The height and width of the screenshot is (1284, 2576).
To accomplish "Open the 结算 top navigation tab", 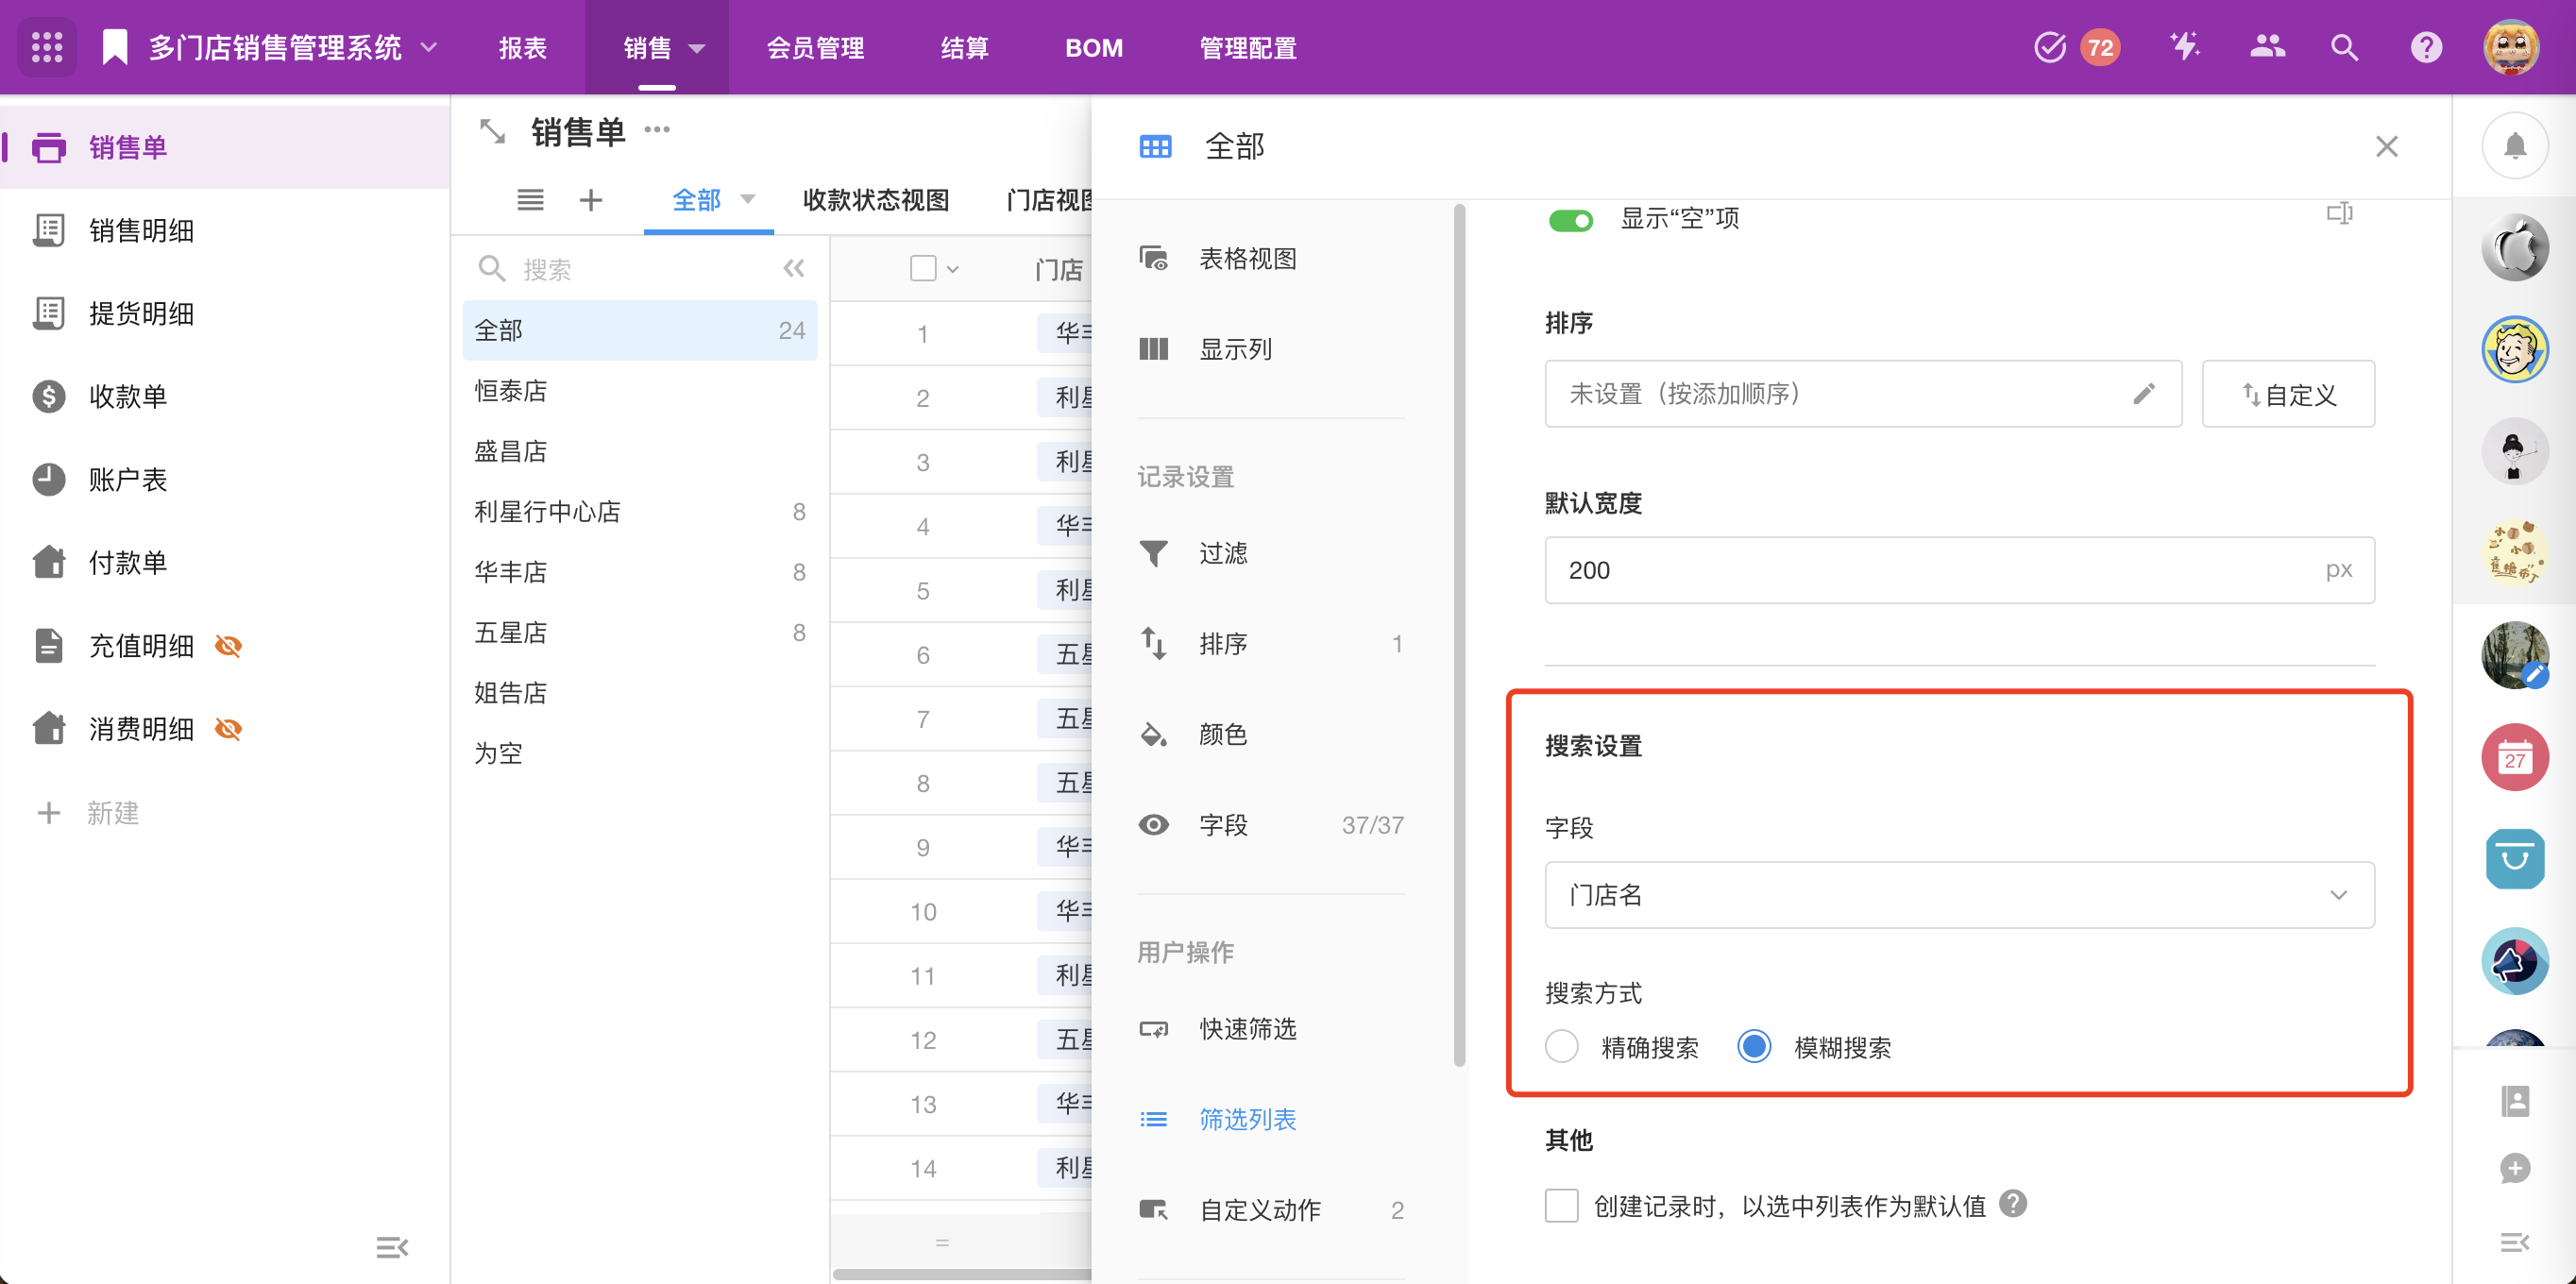I will [x=964, y=47].
